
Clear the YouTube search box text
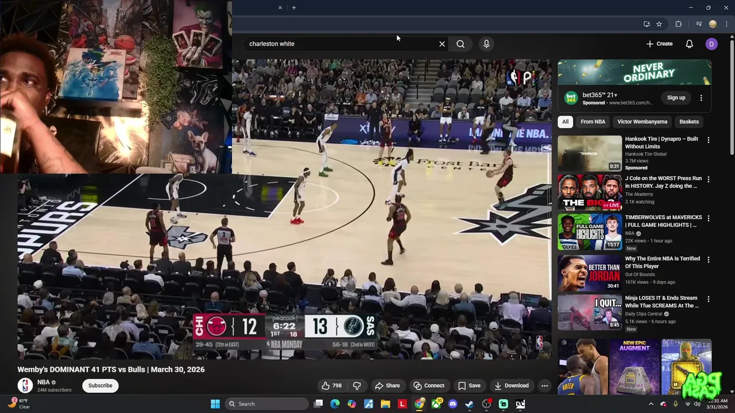pos(442,44)
